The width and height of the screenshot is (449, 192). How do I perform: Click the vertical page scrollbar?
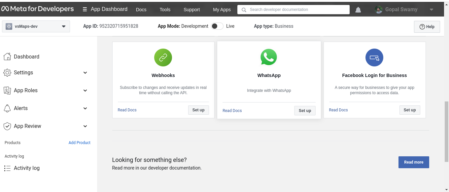tap(446, 132)
